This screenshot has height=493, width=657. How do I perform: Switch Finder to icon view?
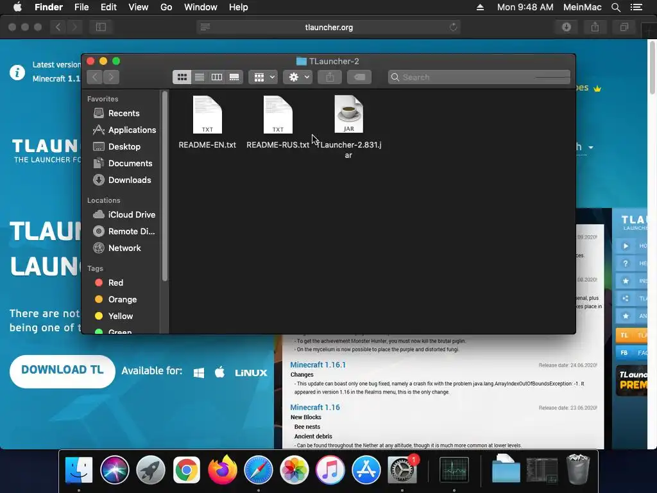[182, 77]
